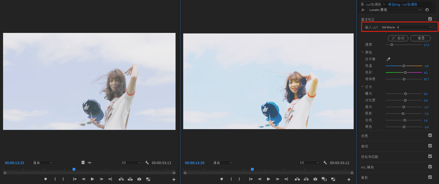The height and width of the screenshot is (184, 439).
Task: Open the HSL 辅助 section
Action: (x=367, y=167)
